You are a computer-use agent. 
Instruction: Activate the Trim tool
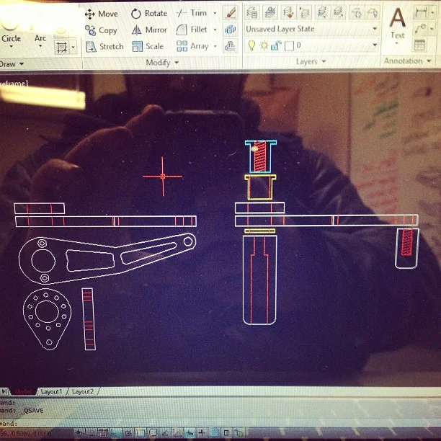192,13
